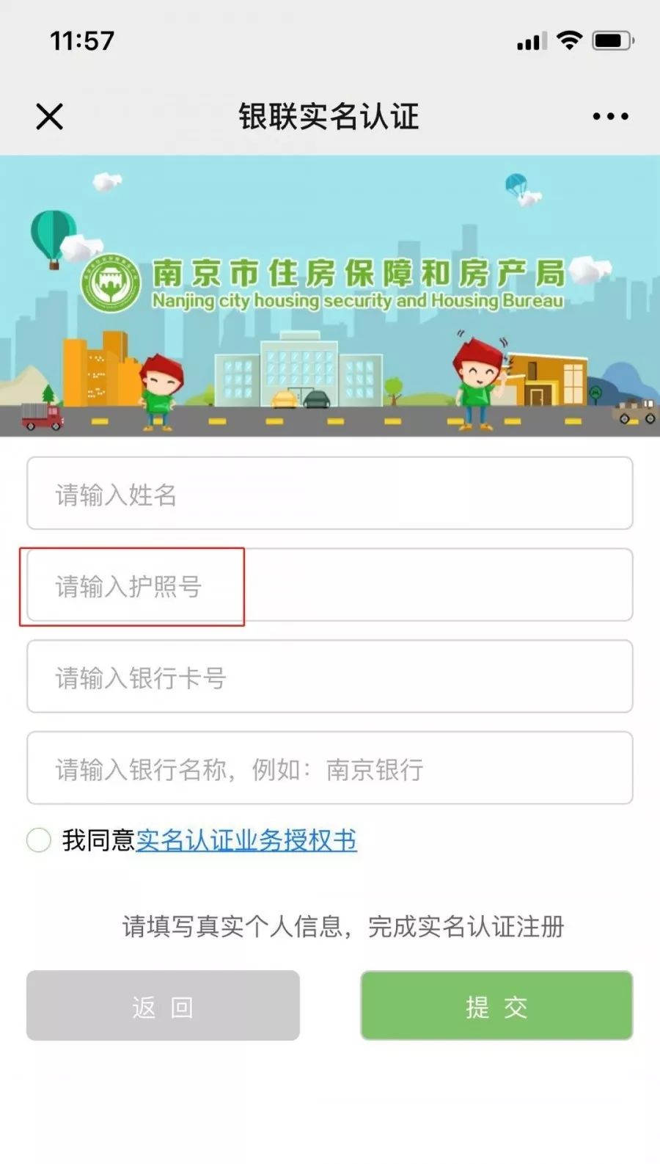Screen dimensions: 660x1164
Task: Open the three-dot more options menu
Action: [610, 116]
